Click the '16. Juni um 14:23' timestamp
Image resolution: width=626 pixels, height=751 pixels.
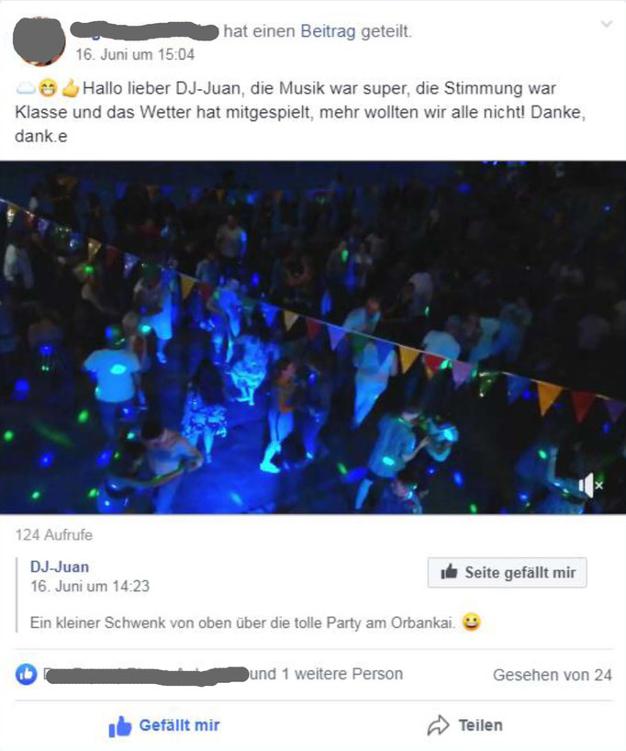90,587
